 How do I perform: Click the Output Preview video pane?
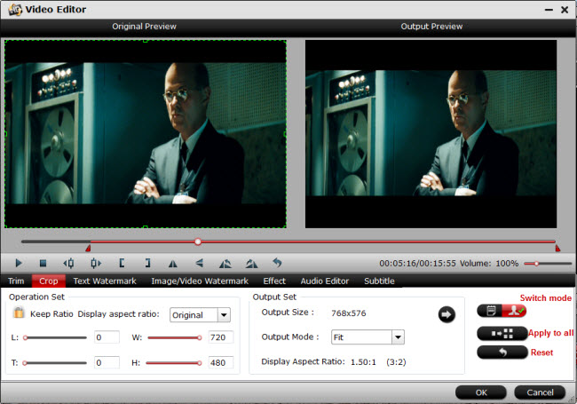(x=431, y=134)
